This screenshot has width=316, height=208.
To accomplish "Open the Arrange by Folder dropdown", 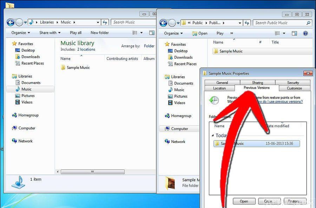I will (149, 46).
